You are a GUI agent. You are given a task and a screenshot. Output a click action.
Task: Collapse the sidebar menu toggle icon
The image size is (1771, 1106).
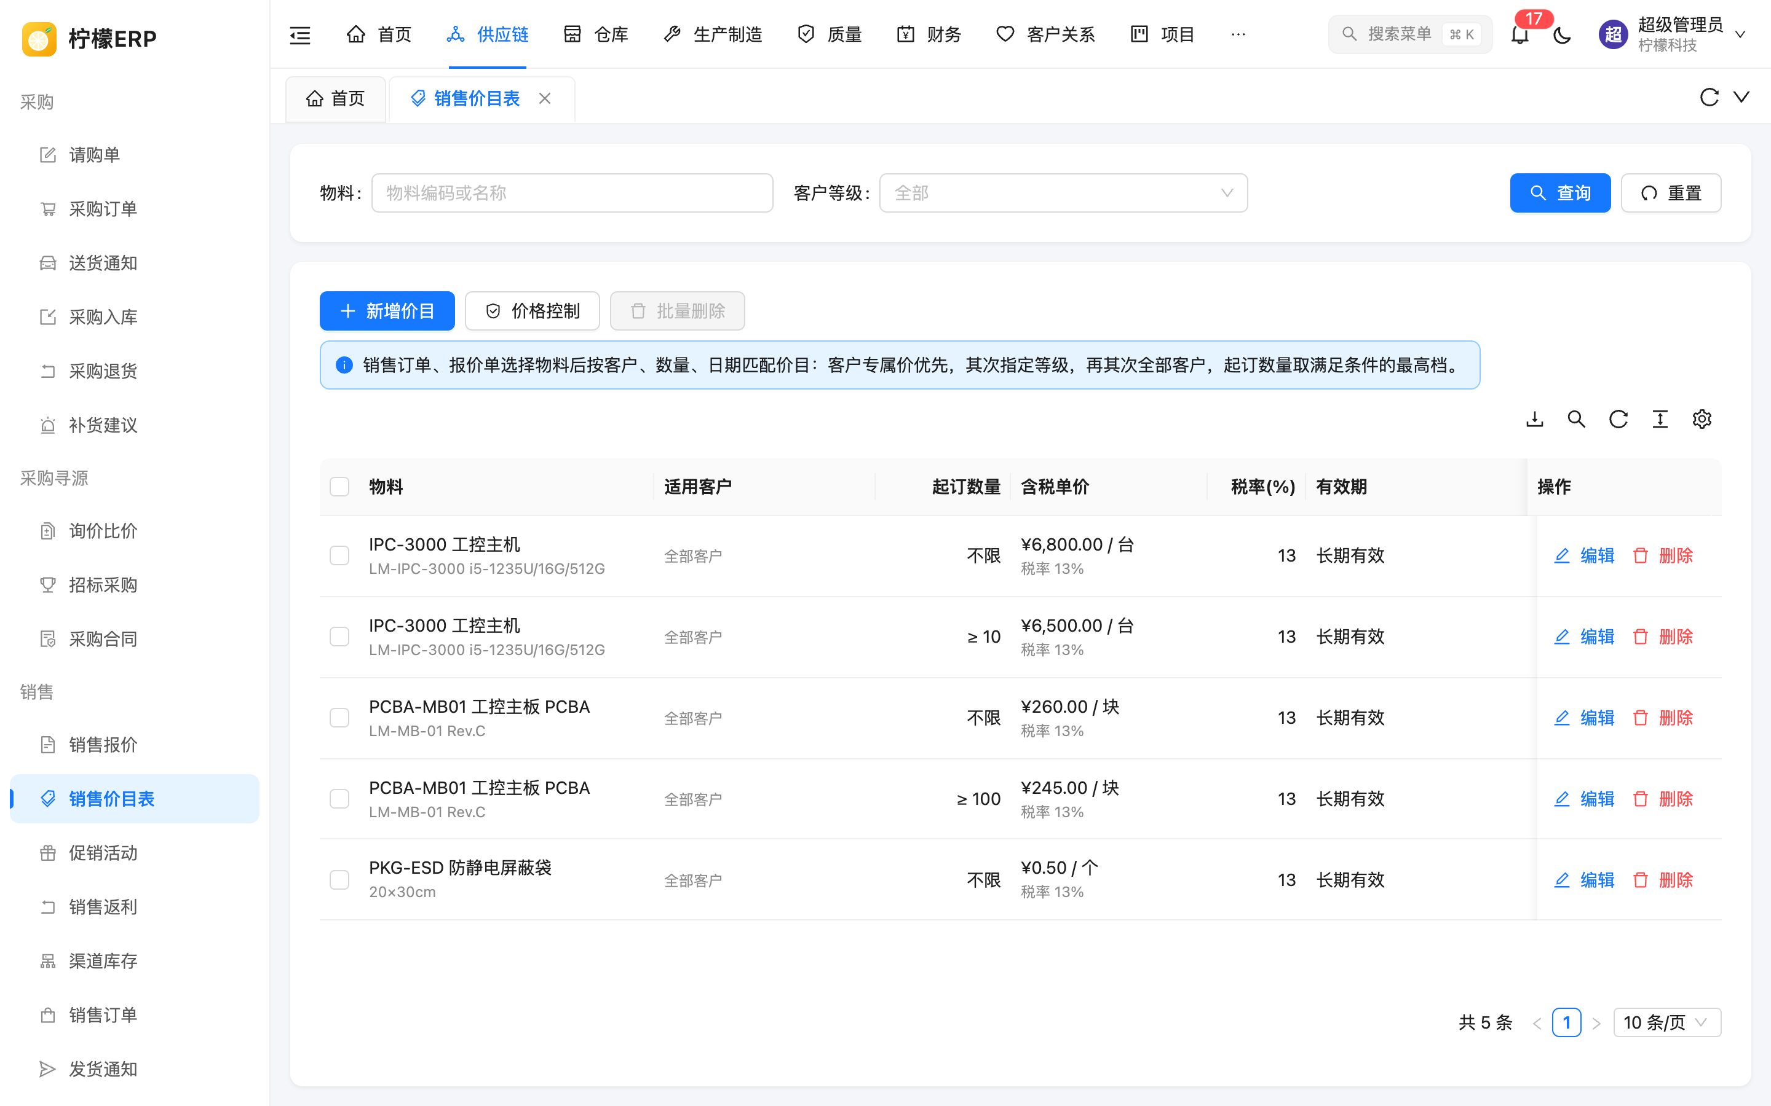coord(300,34)
